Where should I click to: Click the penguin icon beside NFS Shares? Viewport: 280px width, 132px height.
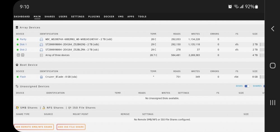click(44, 108)
